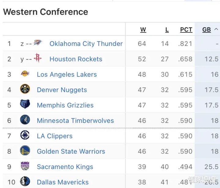The image size is (220, 188).
Task: Open Houston Rockets team link
Action: (76, 59)
